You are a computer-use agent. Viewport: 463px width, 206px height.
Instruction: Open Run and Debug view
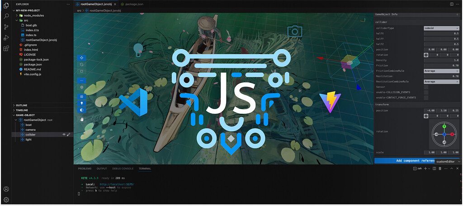(x=6, y=38)
